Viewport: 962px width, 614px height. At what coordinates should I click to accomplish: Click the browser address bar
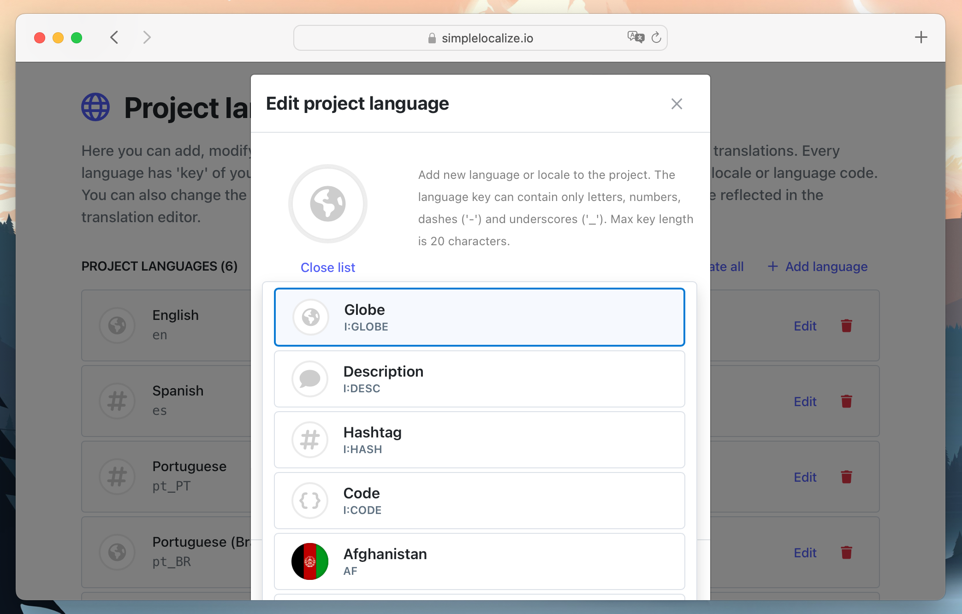[x=481, y=38]
